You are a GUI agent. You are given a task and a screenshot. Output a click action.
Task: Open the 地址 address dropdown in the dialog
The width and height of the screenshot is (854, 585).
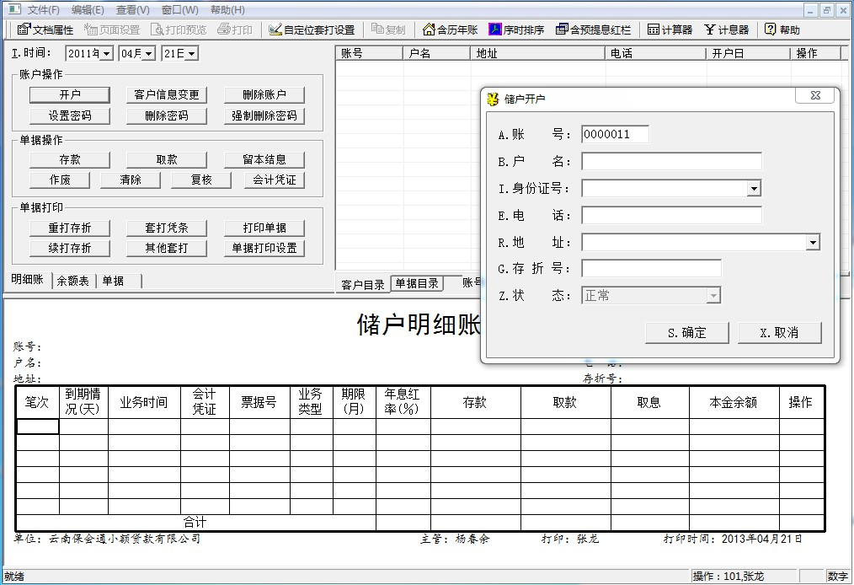(x=814, y=242)
